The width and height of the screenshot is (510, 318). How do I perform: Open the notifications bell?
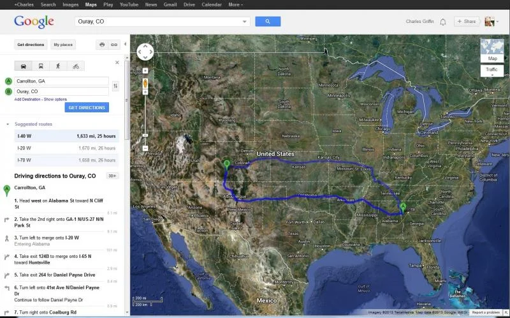pos(442,22)
